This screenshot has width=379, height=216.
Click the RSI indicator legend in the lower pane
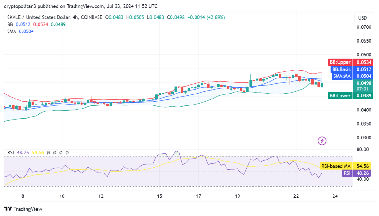(10, 152)
